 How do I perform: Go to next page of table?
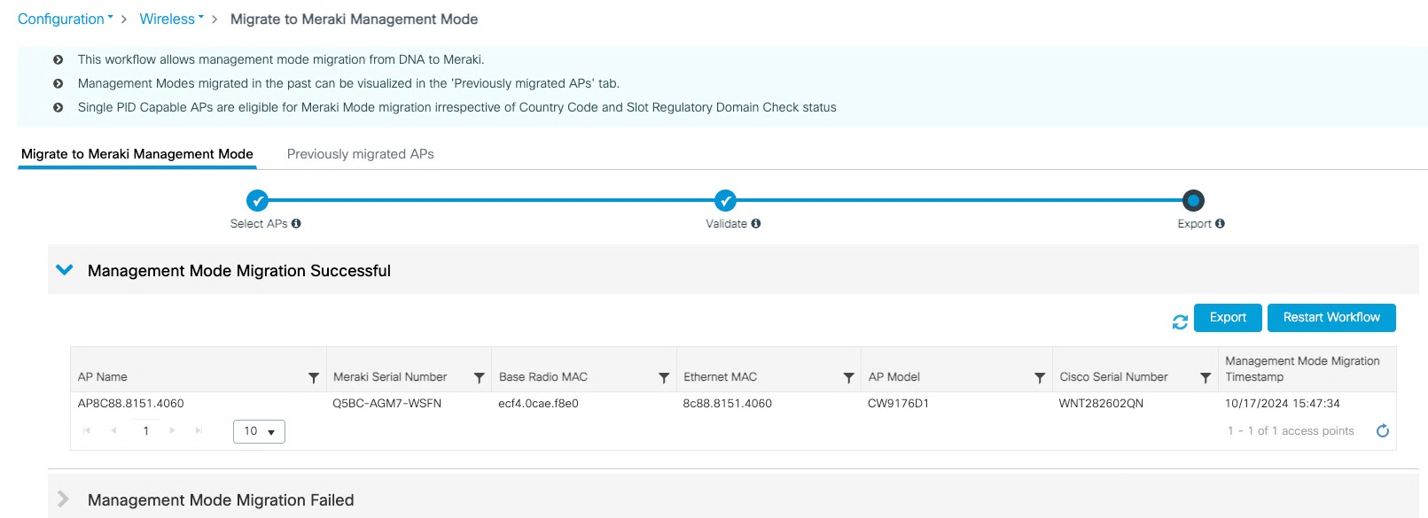coord(172,431)
